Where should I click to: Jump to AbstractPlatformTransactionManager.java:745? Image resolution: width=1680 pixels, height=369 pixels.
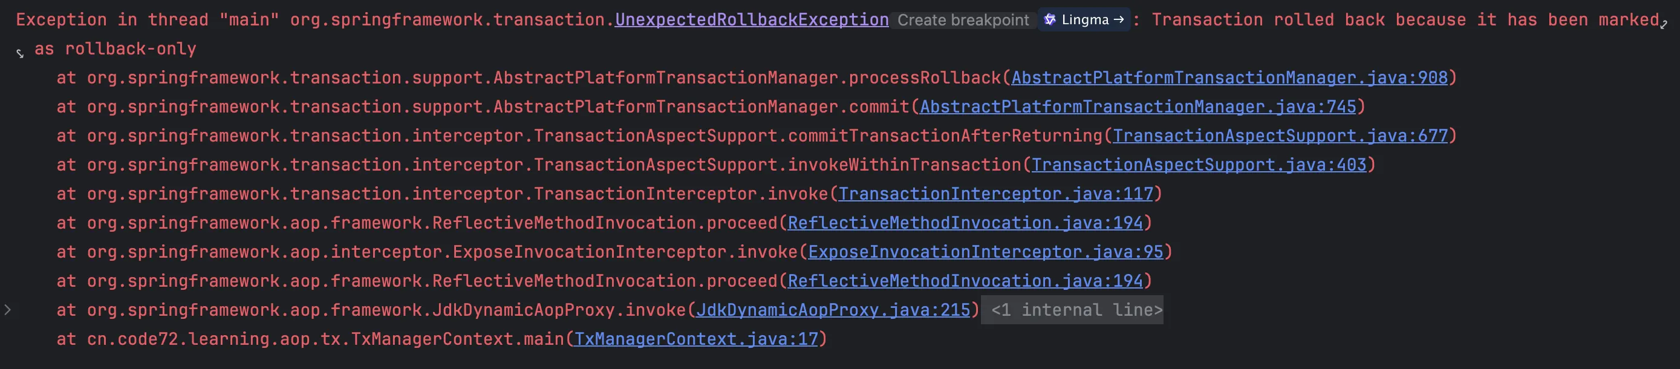1138,107
